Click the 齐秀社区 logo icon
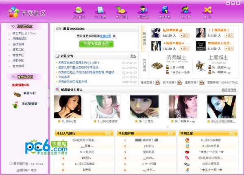This screenshot has height=175, width=244. tap(13, 12)
